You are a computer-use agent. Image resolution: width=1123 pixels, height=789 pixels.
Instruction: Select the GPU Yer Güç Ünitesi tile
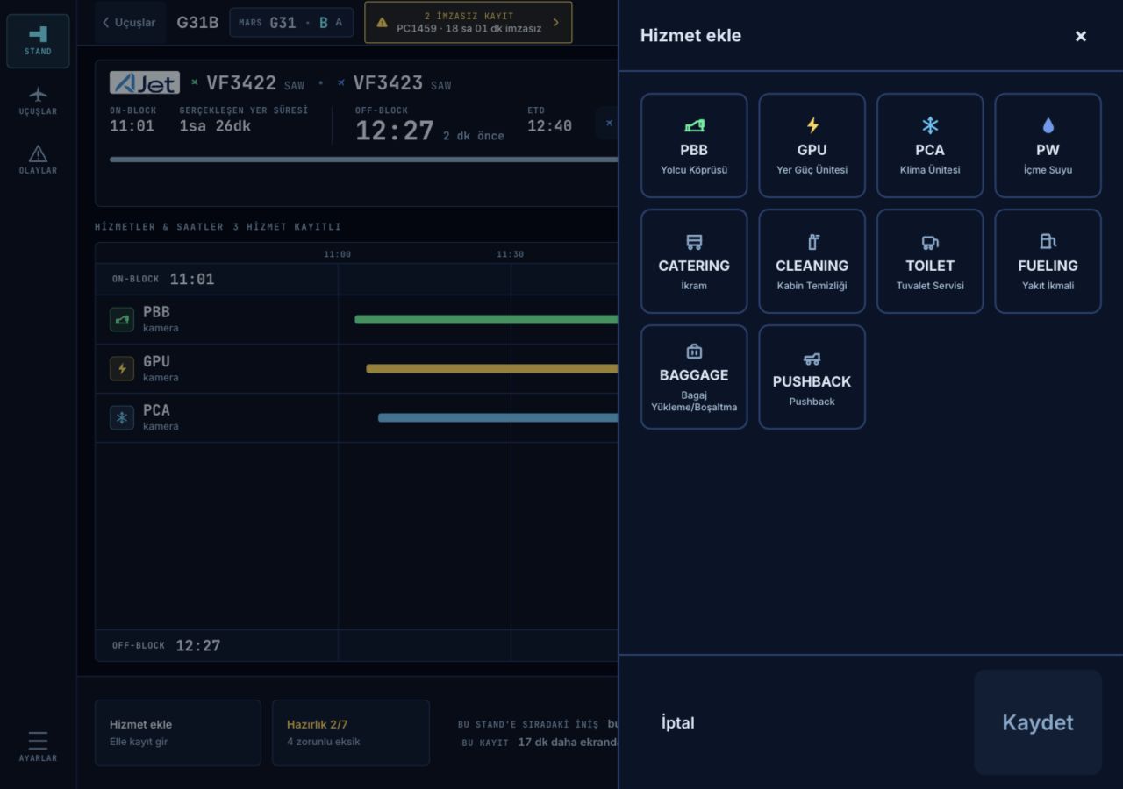pos(812,146)
